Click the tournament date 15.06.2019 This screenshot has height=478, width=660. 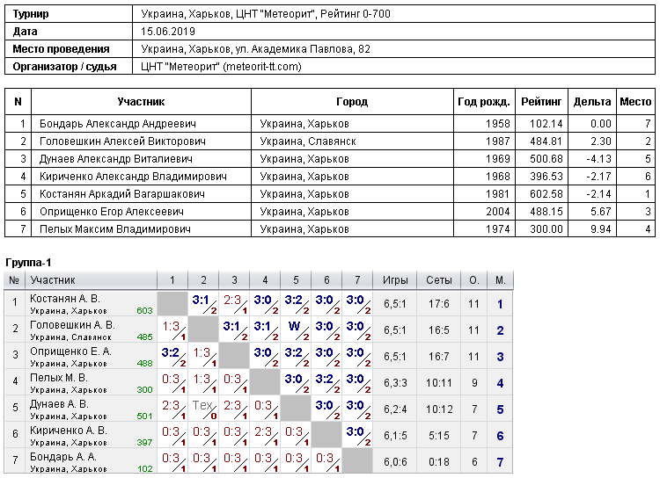pyautogui.click(x=168, y=31)
